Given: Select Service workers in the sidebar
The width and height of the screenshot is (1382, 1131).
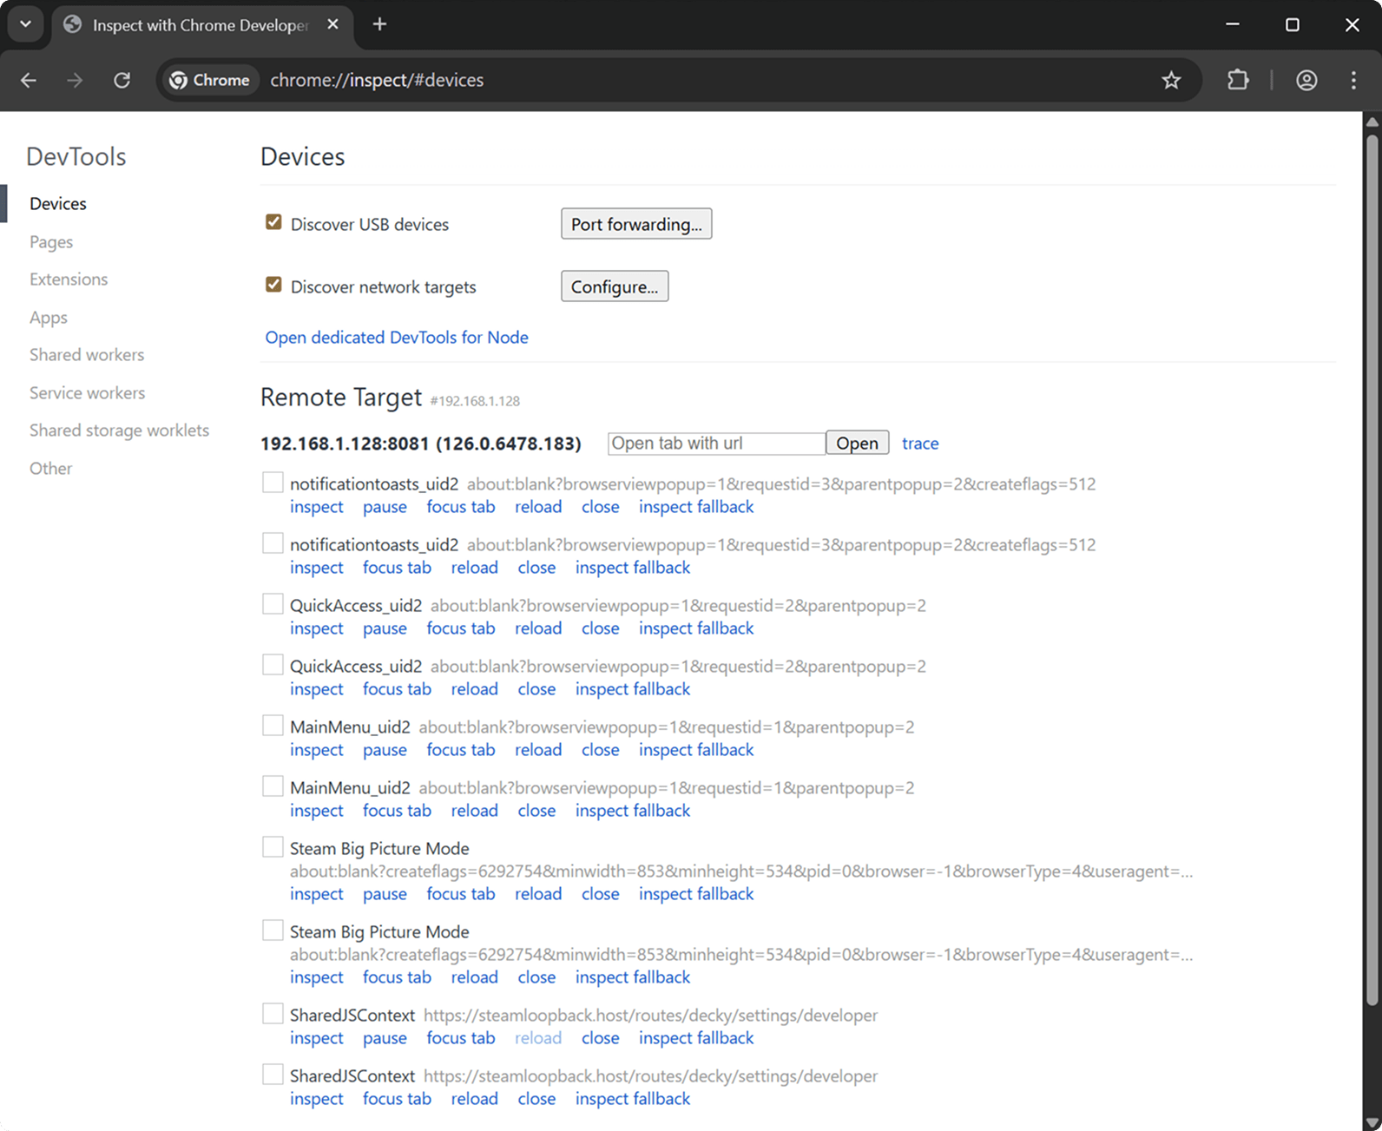Looking at the screenshot, I should (x=87, y=392).
